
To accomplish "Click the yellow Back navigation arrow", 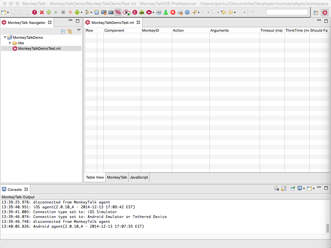I will (230, 13).
